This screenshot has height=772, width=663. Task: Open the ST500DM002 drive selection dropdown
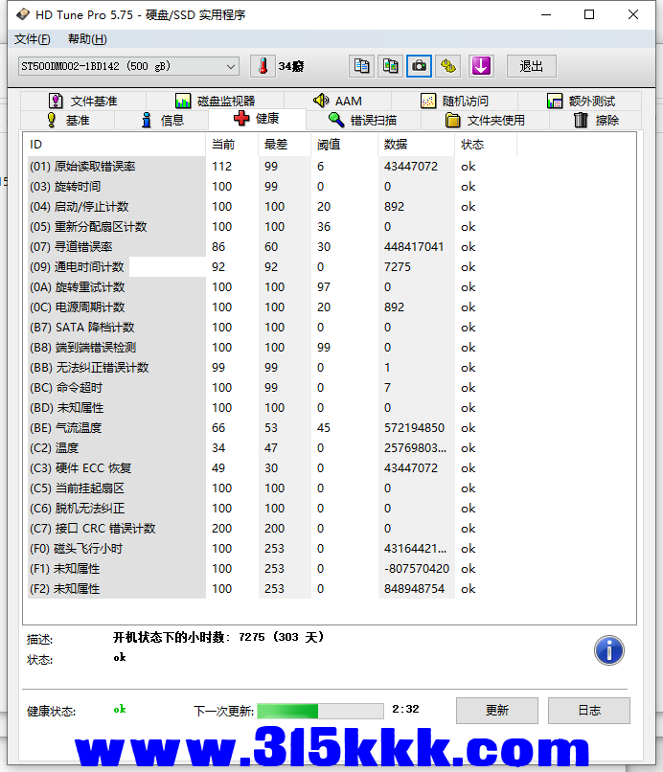tap(128, 66)
